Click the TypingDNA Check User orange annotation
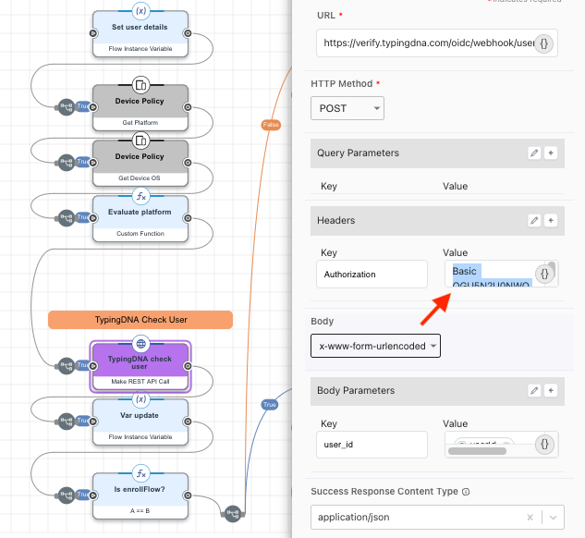This screenshot has width=585, height=538. [x=140, y=320]
